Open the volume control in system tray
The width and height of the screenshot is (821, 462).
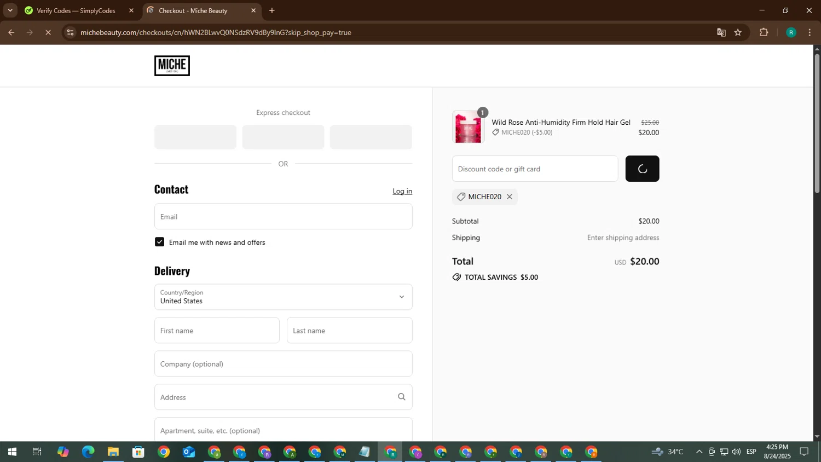pos(736,452)
